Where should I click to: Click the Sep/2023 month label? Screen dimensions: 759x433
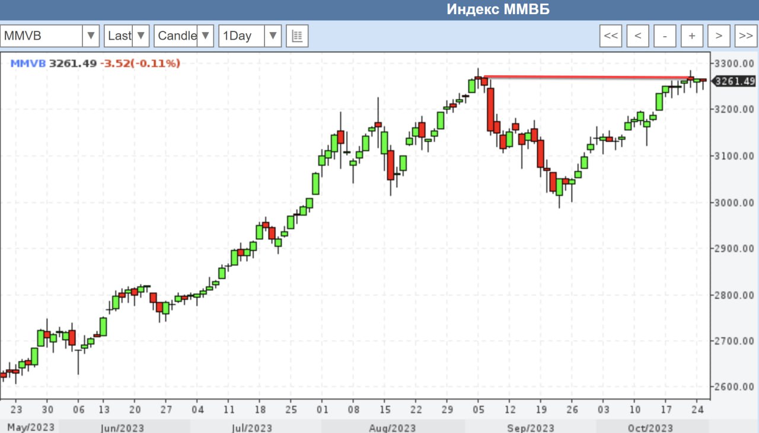point(530,427)
